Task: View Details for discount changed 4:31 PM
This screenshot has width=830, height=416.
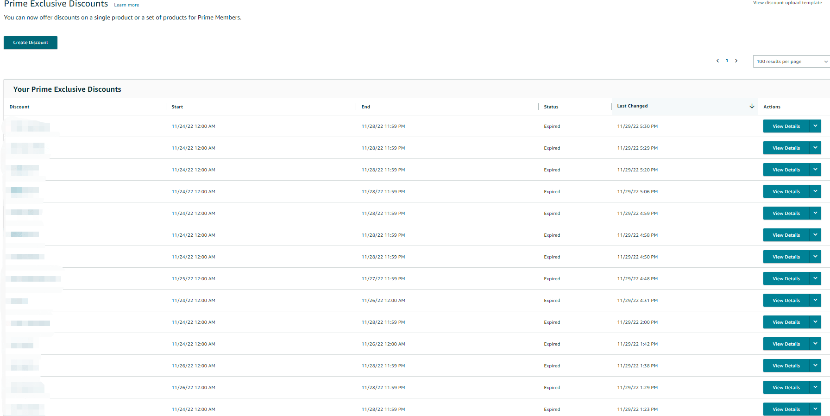Action: coord(786,300)
